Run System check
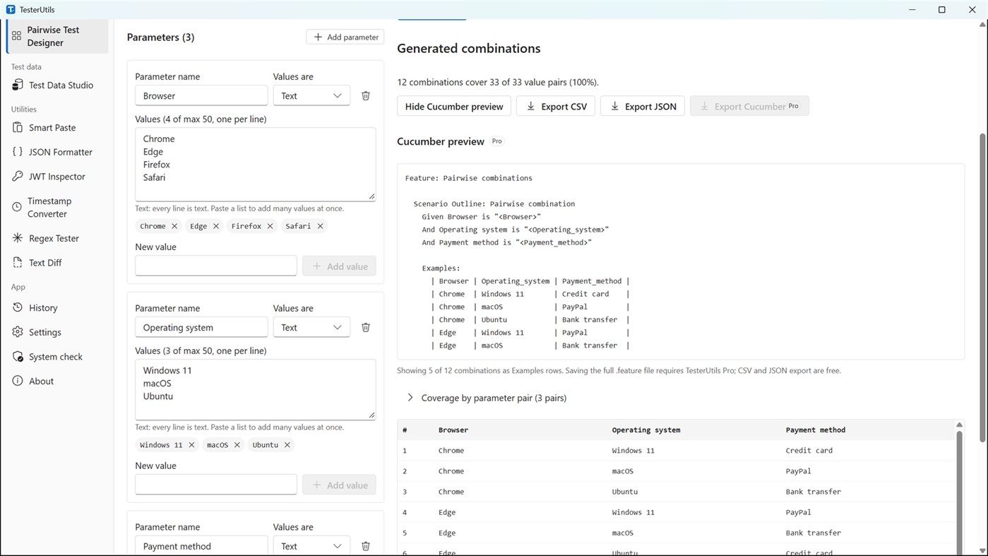The image size is (988, 556). click(x=57, y=357)
